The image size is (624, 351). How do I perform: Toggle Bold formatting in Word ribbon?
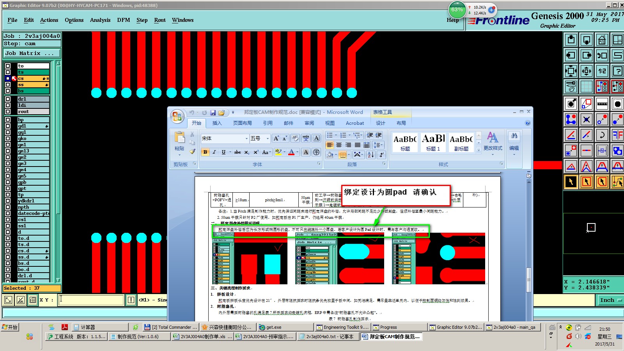click(x=205, y=152)
